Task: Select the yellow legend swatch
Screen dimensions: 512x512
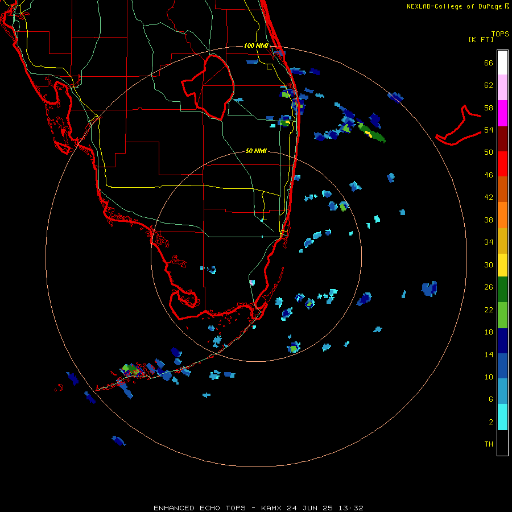Action: point(502,265)
